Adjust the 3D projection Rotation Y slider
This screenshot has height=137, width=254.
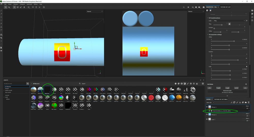coord(238,60)
